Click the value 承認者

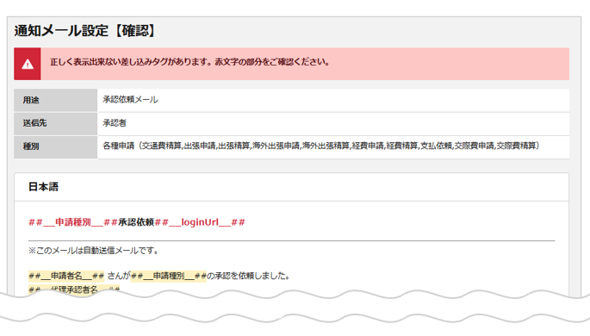pos(115,123)
